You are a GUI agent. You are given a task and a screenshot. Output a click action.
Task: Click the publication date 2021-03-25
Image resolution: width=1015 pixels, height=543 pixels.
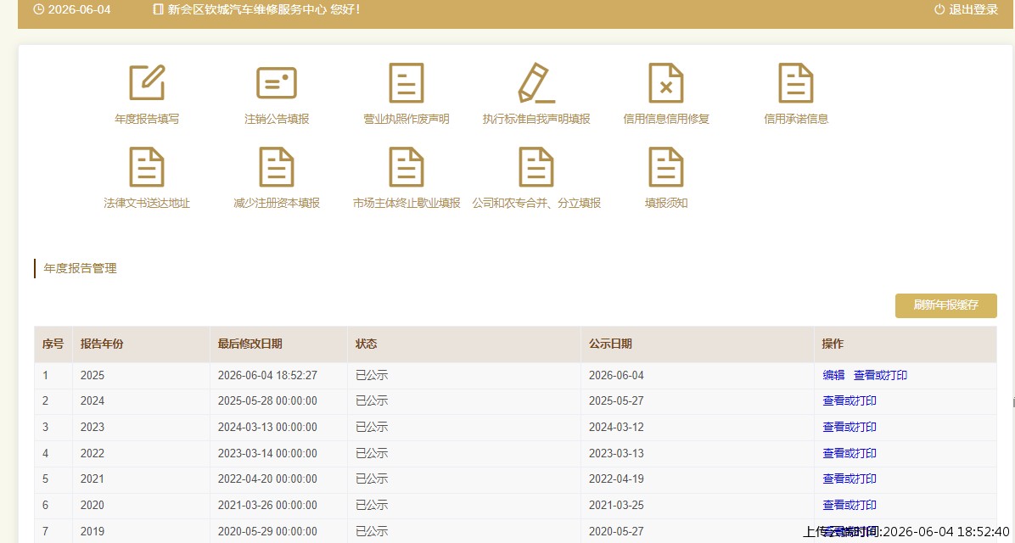tap(616, 505)
